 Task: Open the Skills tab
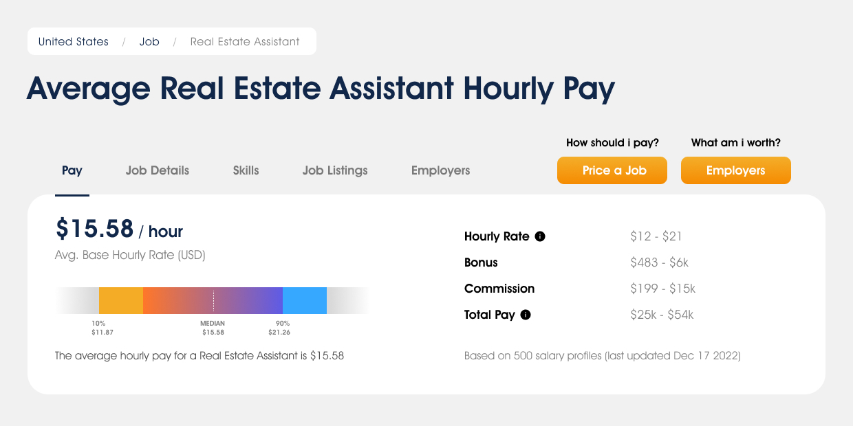[246, 170]
